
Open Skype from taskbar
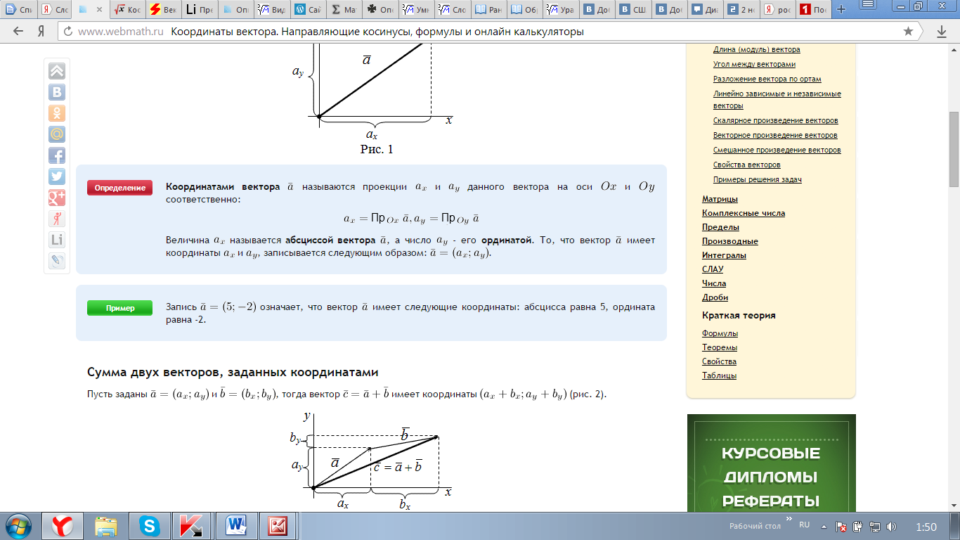tap(149, 525)
